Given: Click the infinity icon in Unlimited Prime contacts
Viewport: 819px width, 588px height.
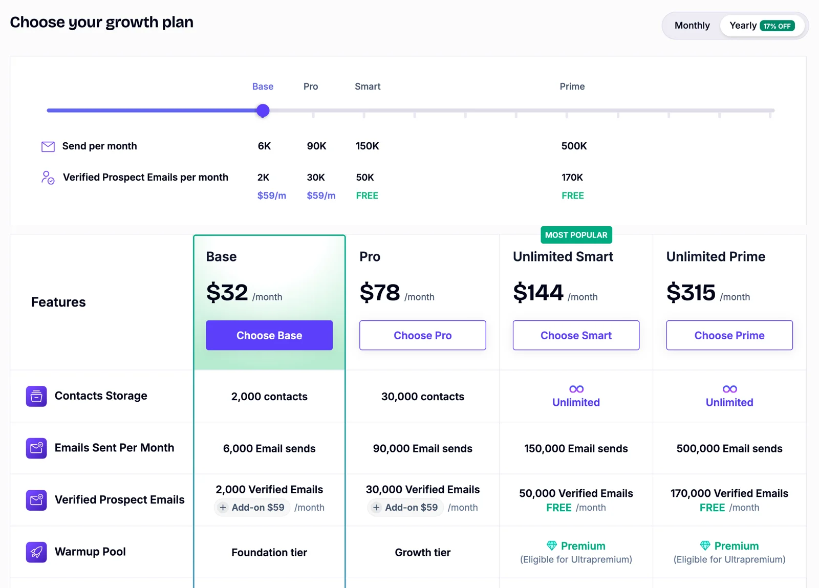Looking at the screenshot, I should pos(730,389).
